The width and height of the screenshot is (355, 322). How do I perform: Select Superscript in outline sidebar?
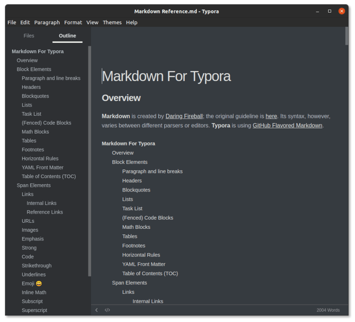pos(34,310)
